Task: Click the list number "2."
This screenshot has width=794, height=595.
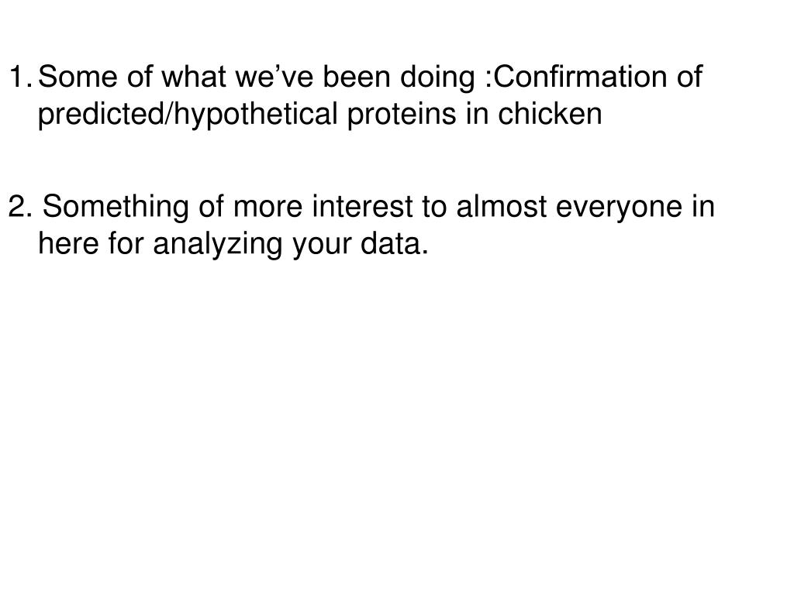Action: pos(21,206)
